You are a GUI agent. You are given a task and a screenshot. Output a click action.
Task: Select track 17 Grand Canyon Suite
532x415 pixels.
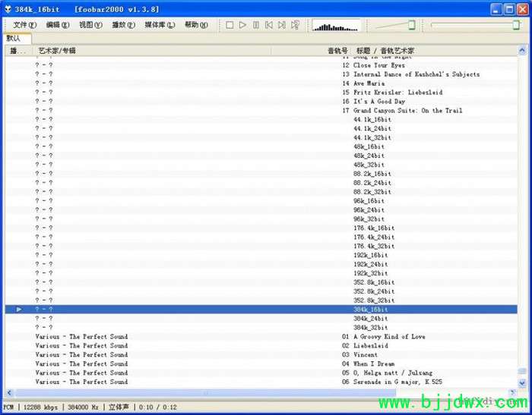[x=261, y=111]
